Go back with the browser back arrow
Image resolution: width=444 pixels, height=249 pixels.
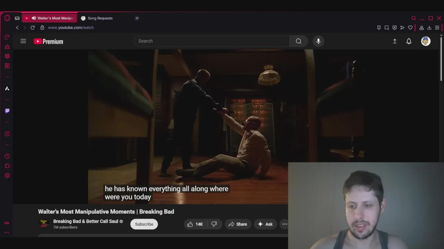(17, 28)
